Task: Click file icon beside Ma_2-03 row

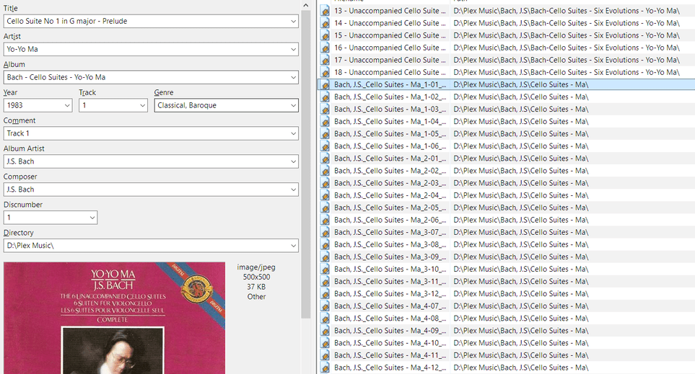Action: click(x=325, y=183)
